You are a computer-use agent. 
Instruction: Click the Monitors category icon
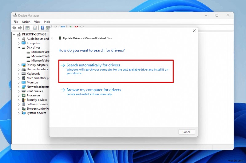(x=24, y=82)
